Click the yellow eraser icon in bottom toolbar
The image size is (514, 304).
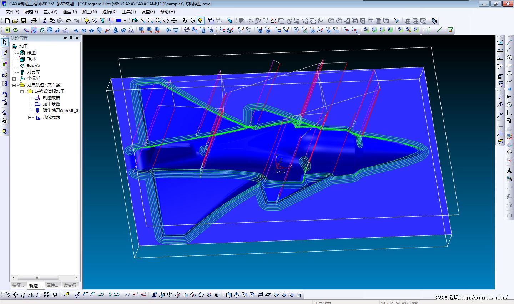tap(67, 295)
